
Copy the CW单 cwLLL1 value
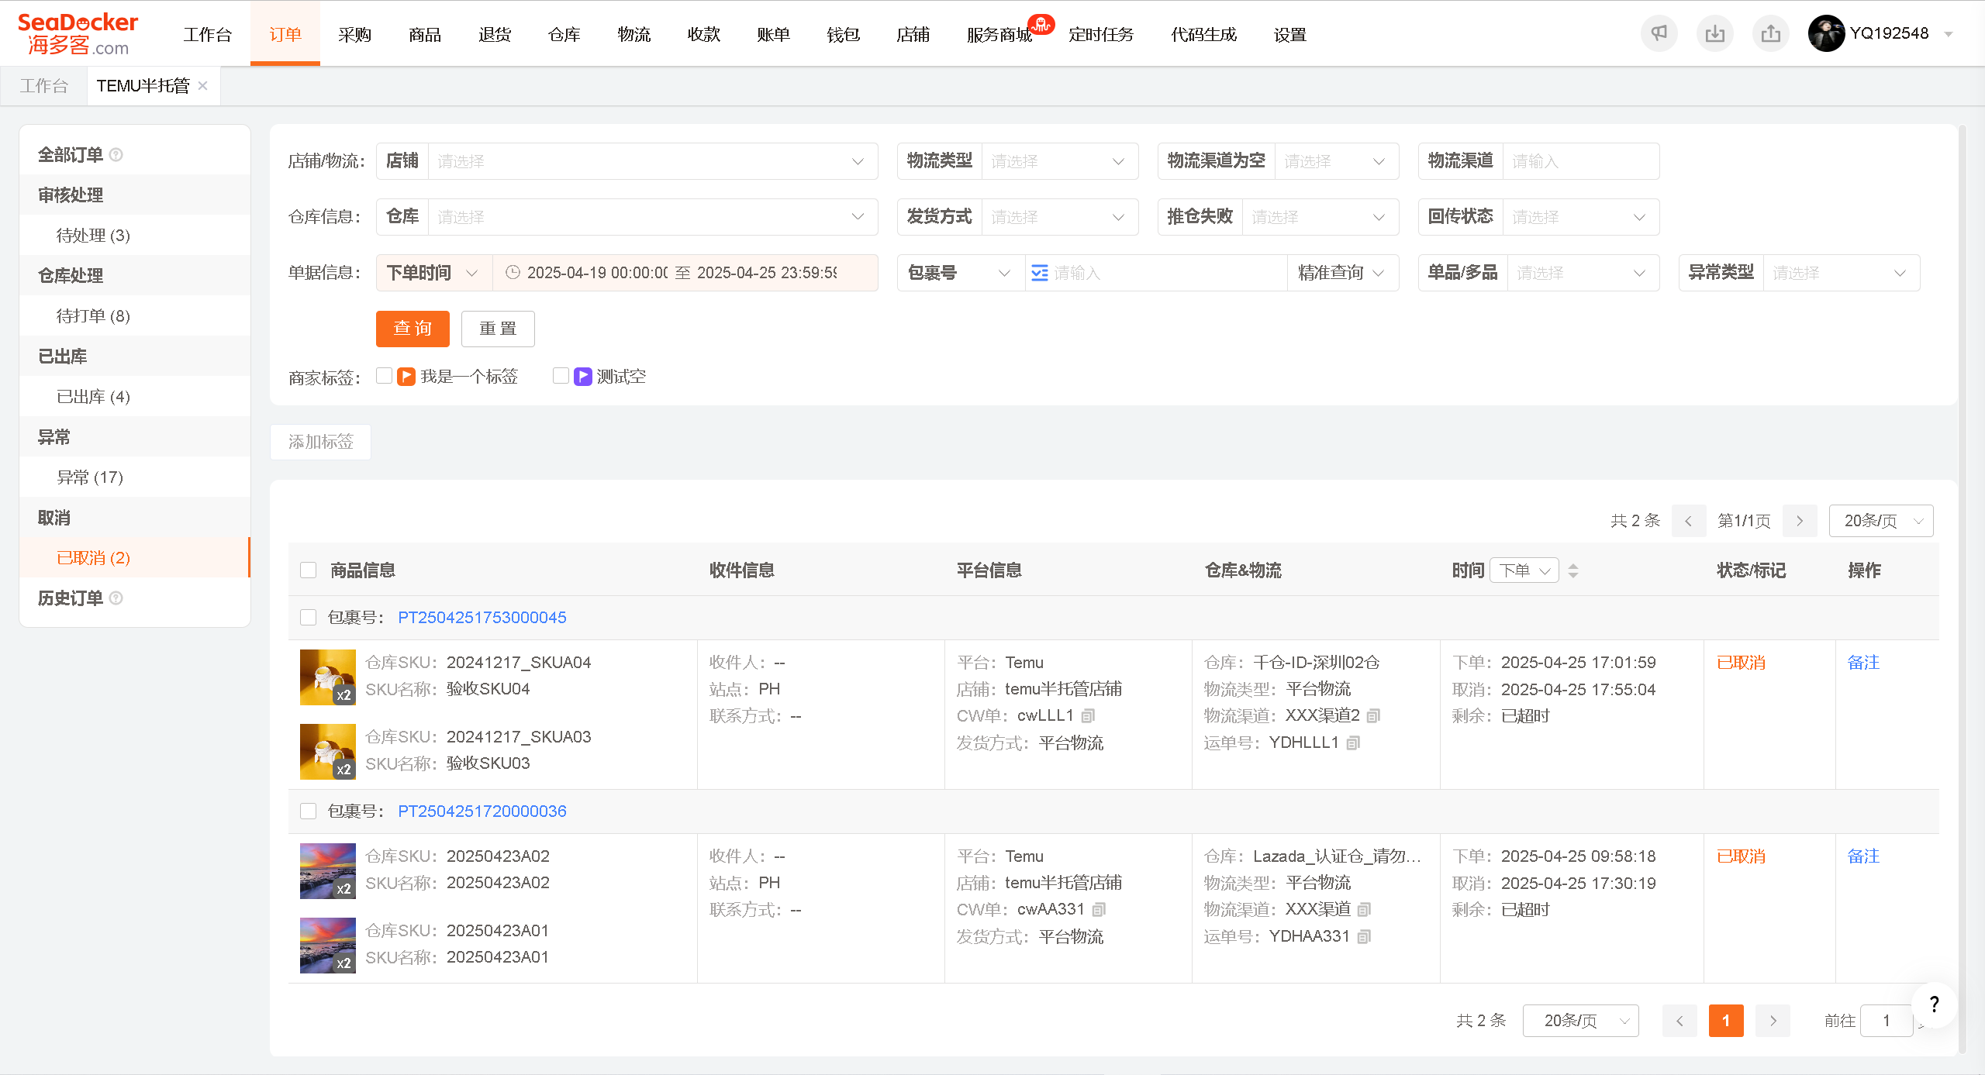point(1089,715)
